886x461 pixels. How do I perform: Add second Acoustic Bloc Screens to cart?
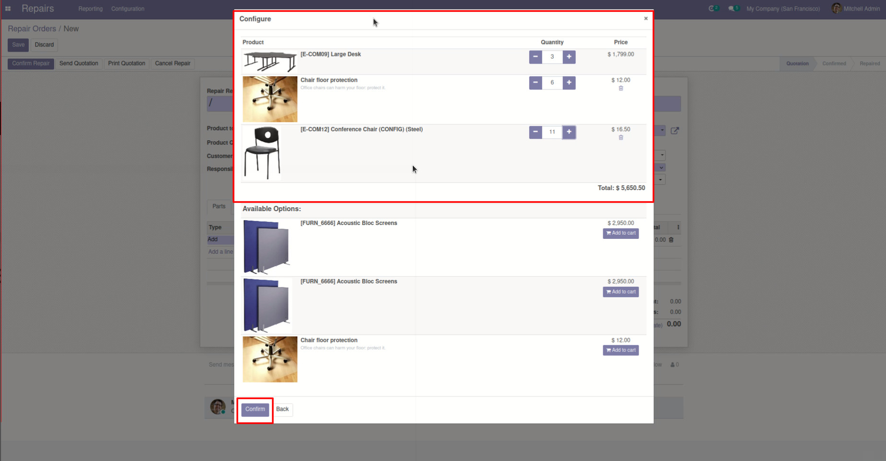[x=621, y=292]
